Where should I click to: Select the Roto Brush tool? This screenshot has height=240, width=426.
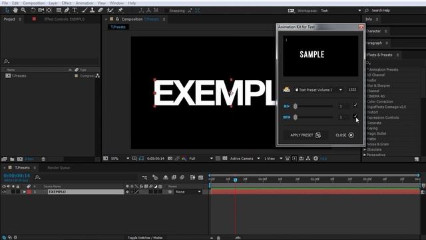click(110, 11)
